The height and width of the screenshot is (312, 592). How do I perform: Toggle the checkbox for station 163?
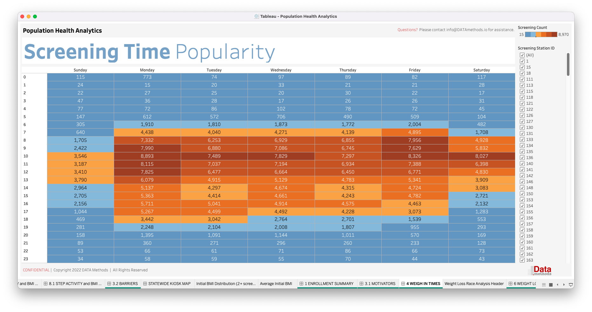coord(522,260)
